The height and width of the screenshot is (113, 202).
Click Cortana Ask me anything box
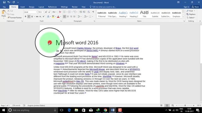[x=32, y=110]
